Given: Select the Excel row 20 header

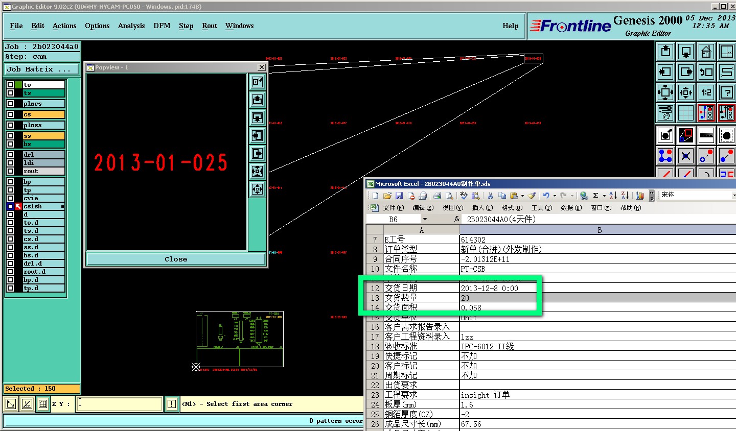Looking at the screenshot, I should [x=375, y=366].
